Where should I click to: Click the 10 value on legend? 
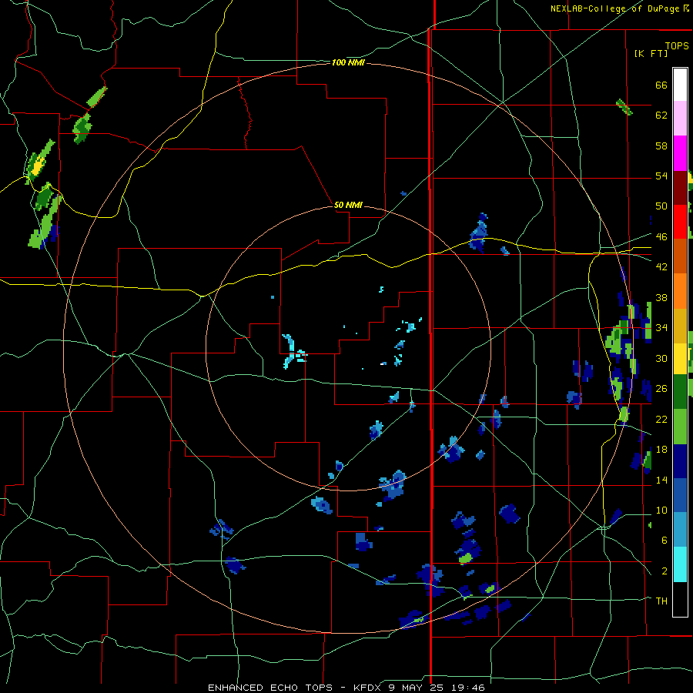(661, 510)
